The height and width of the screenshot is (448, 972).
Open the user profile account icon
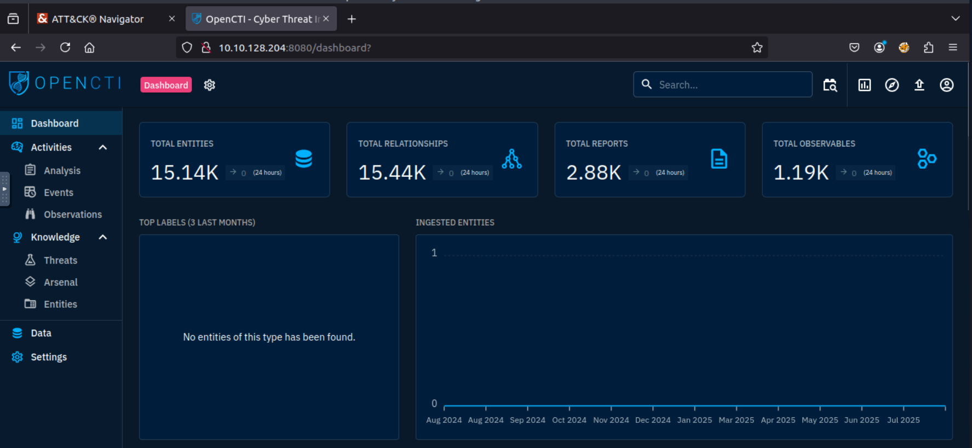point(947,85)
